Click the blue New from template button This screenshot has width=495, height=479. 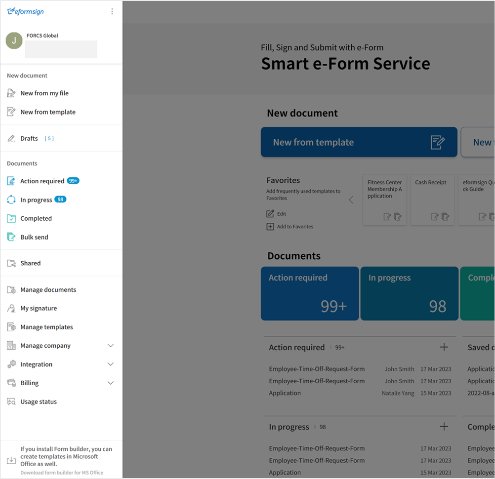359,142
